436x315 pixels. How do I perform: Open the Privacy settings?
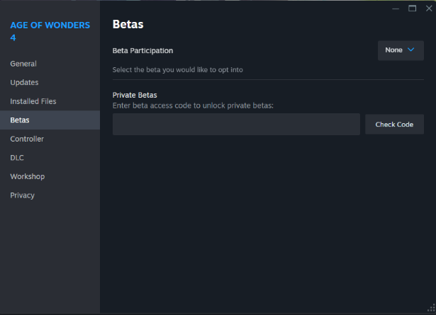(22, 195)
